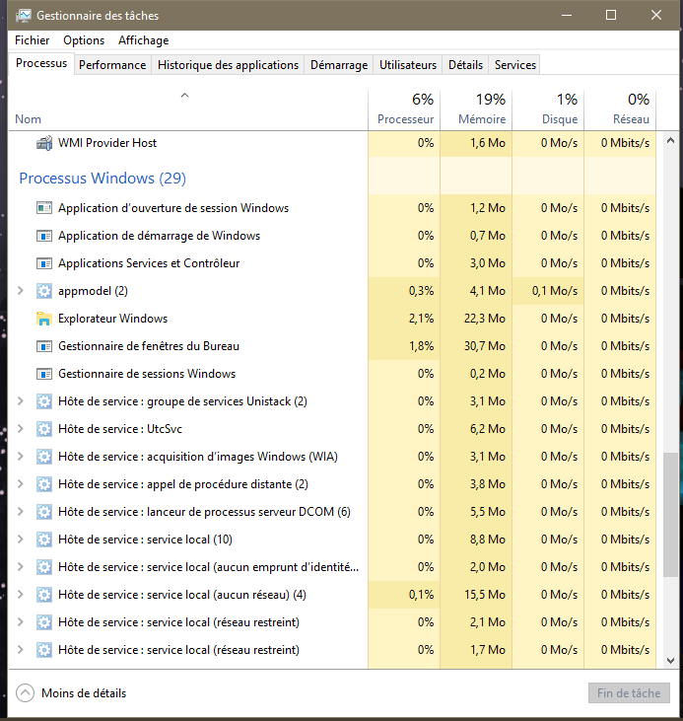
Task: Click the Gestionnaire de fenêtres du Bureau icon
Action: [x=44, y=346]
